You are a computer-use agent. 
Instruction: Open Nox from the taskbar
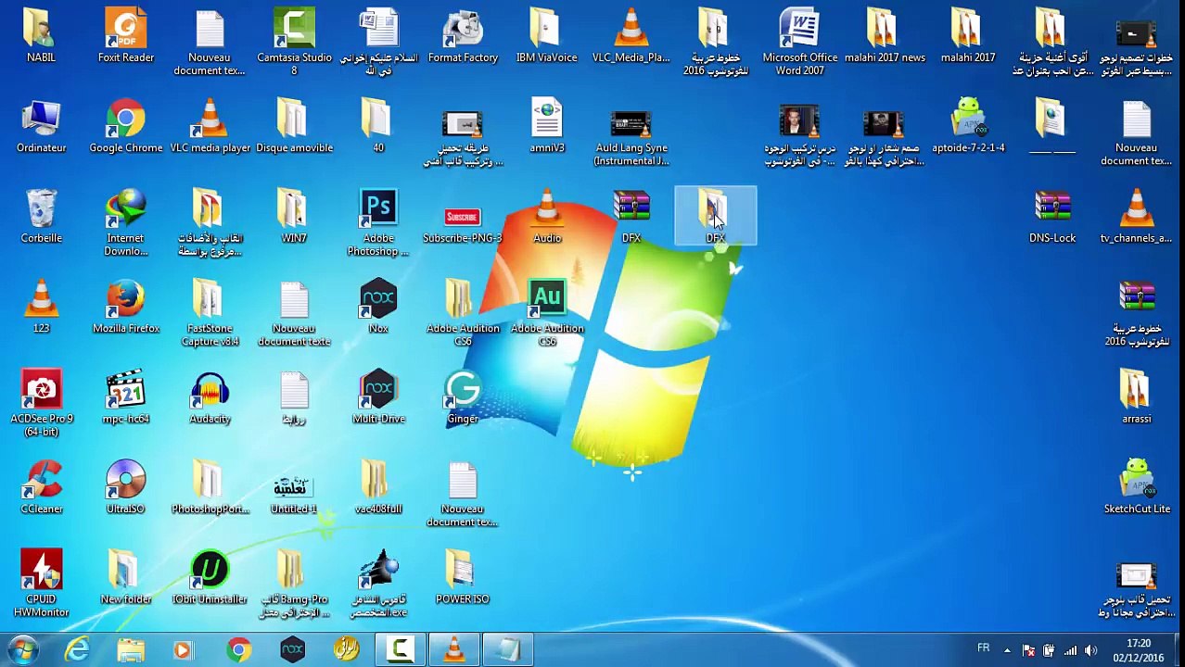coord(292,650)
